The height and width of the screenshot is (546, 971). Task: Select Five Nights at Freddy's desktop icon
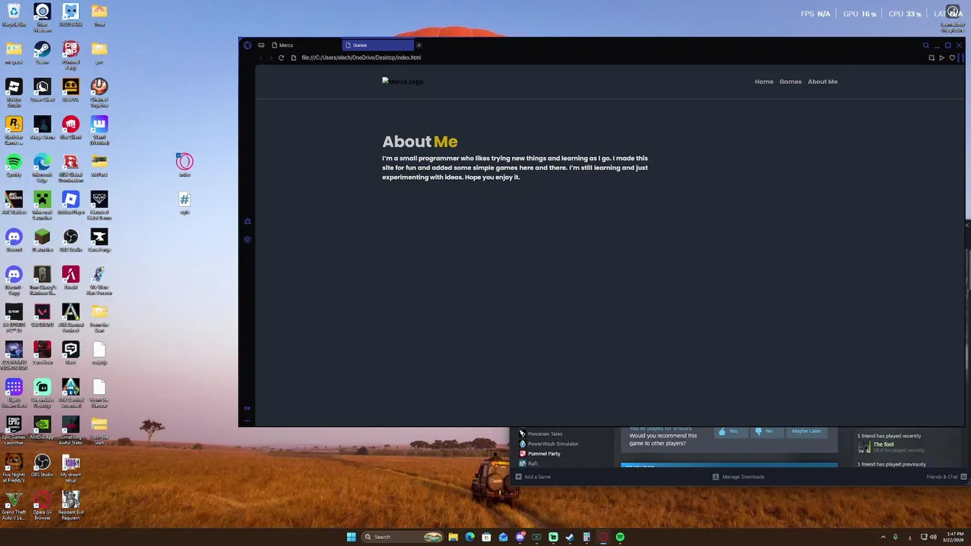point(14,469)
